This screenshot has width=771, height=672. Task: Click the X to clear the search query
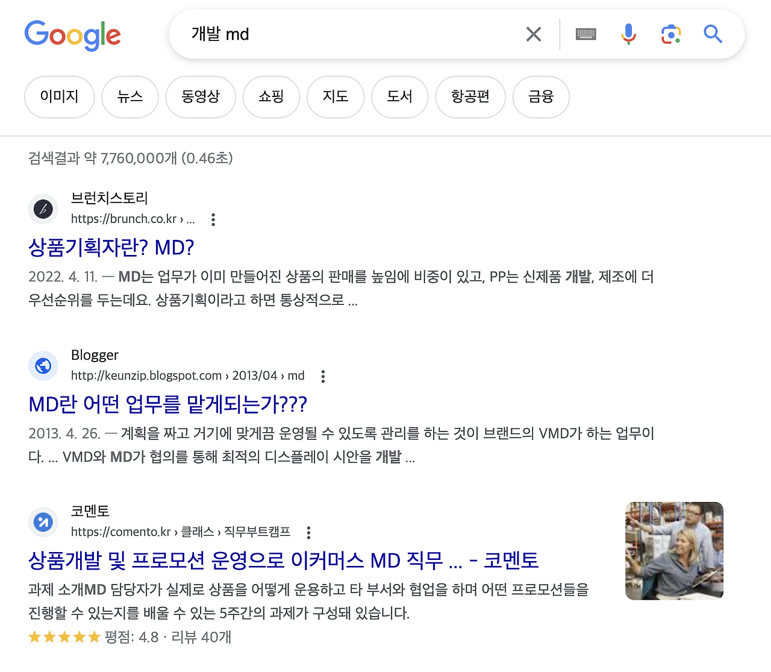point(533,34)
